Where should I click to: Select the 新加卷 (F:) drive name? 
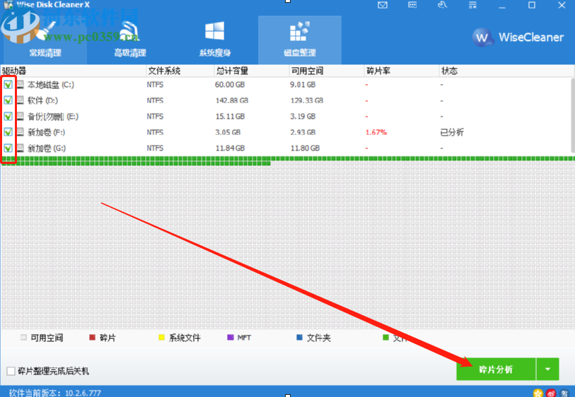point(46,132)
